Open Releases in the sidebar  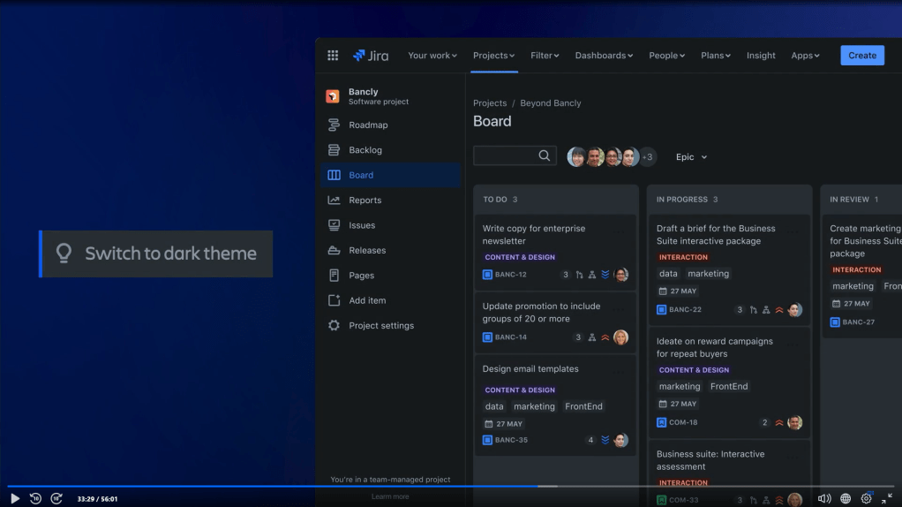[x=366, y=251]
